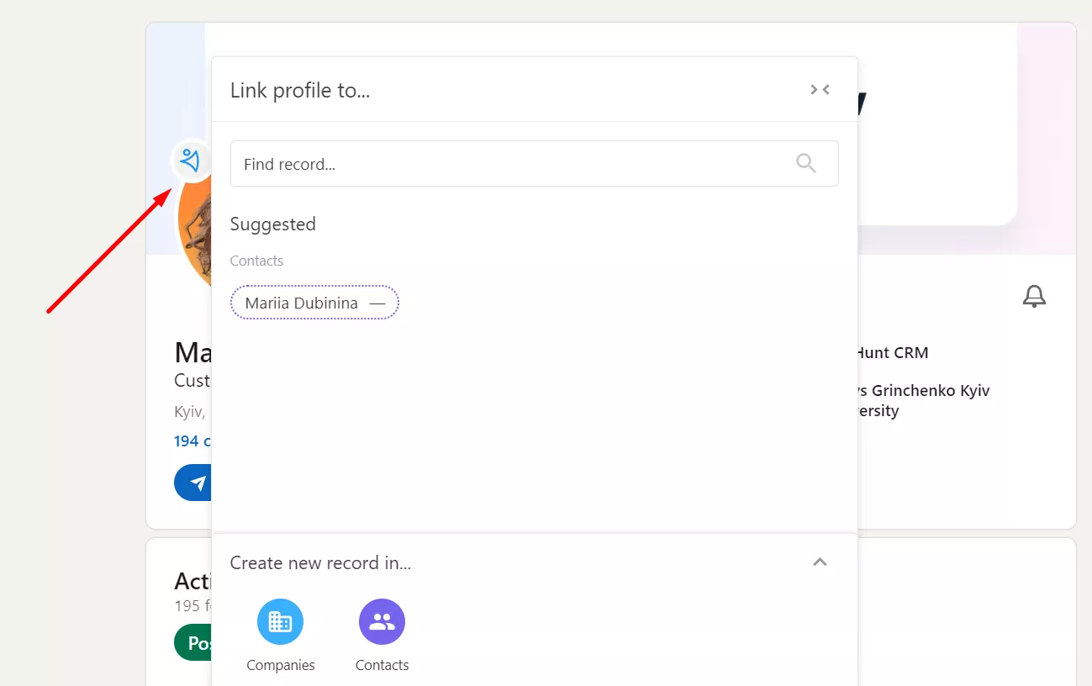This screenshot has width=1092, height=686.
Task: Create a new record in Contacts
Action: click(382, 621)
